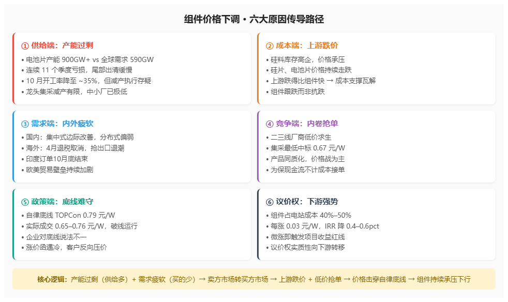Select the bullet "国内：集中式边际改善，分布式偏弱"
The height and width of the screenshot is (302, 508).
[78, 137]
